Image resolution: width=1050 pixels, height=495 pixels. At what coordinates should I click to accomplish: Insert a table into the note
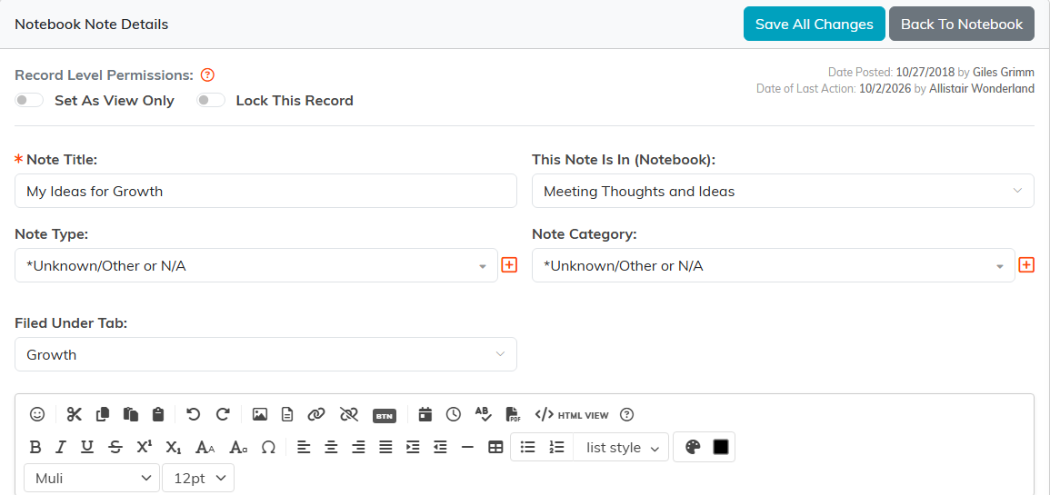click(495, 448)
